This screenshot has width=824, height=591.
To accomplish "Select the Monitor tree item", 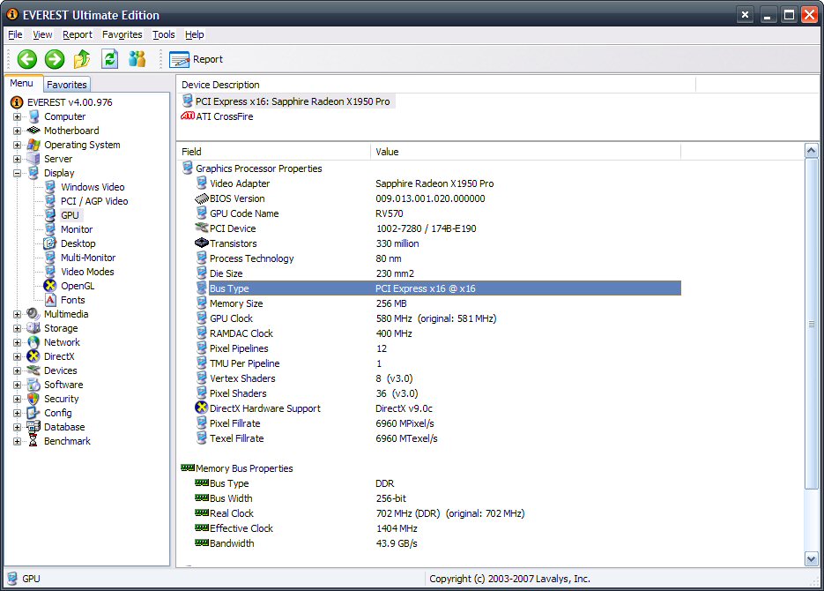I will [76, 229].
